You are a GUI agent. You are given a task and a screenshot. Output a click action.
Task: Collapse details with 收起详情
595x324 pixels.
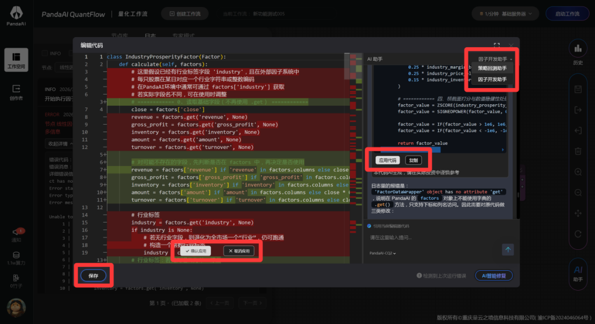point(60,144)
